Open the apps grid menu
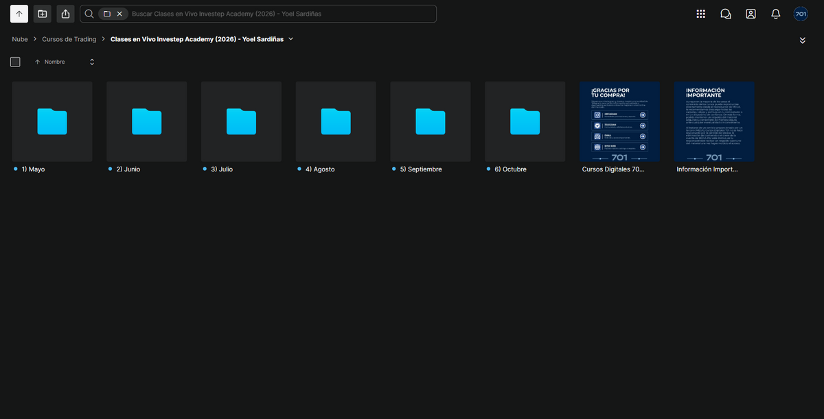 coord(700,14)
